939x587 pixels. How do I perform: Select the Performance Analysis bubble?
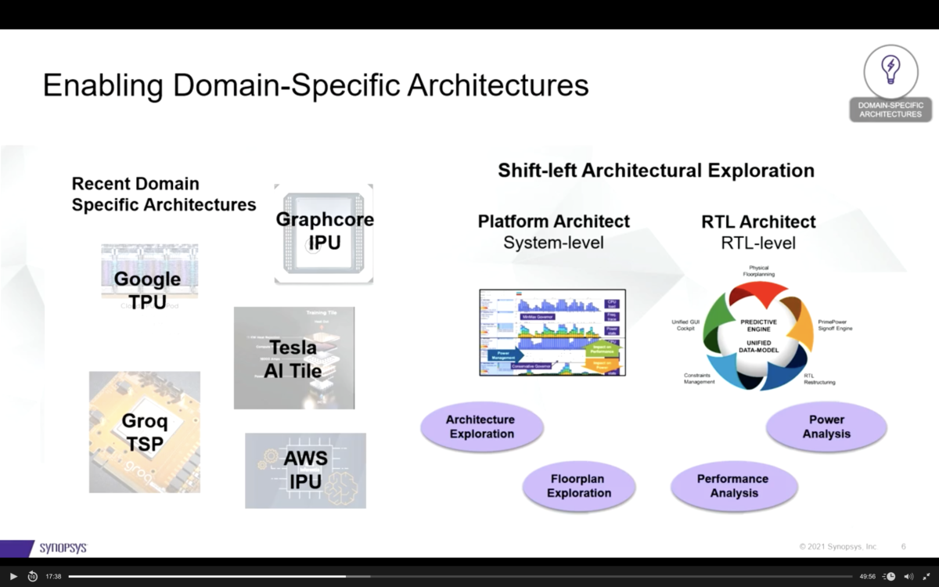(733, 486)
